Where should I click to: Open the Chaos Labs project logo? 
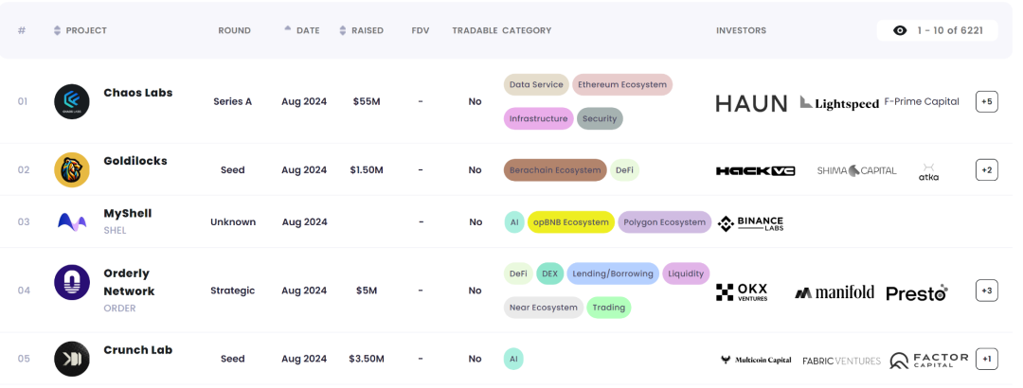(x=72, y=101)
